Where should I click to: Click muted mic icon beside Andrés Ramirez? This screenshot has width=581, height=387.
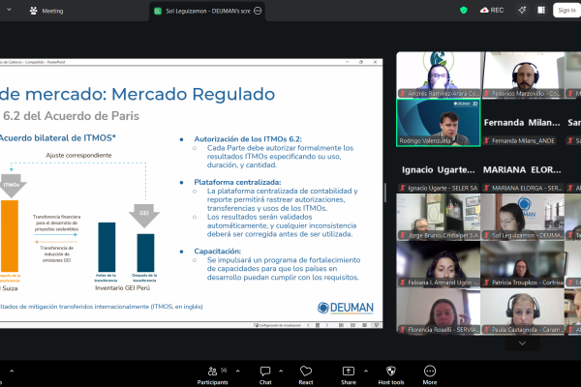pyautogui.click(x=403, y=94)
